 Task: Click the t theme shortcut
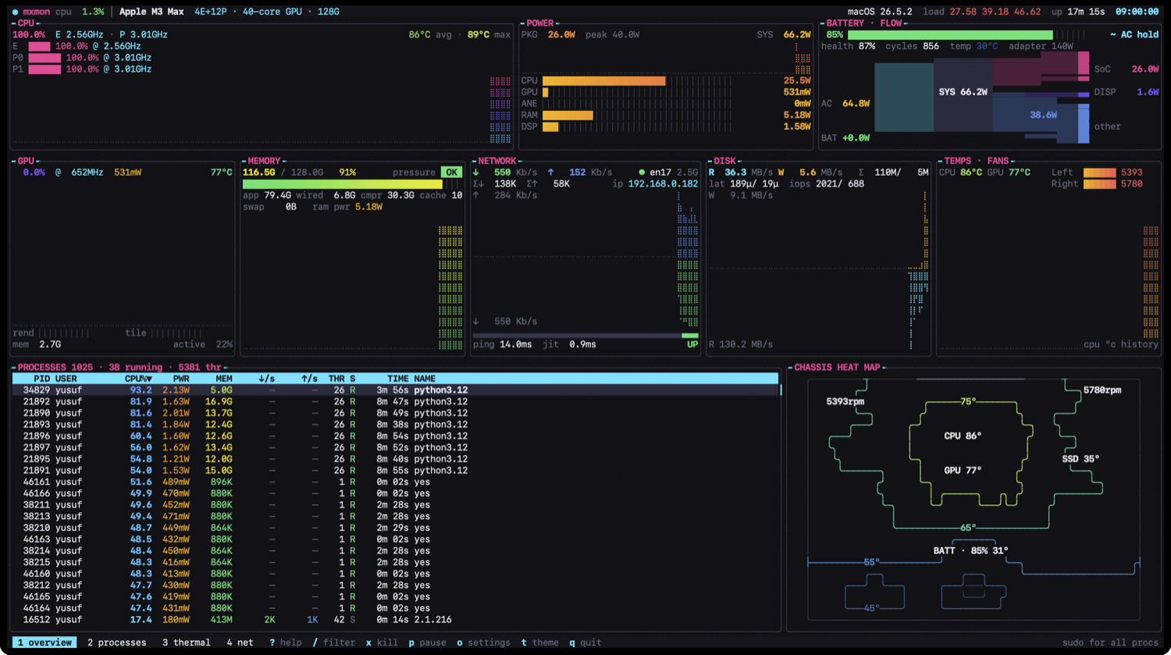540,643
